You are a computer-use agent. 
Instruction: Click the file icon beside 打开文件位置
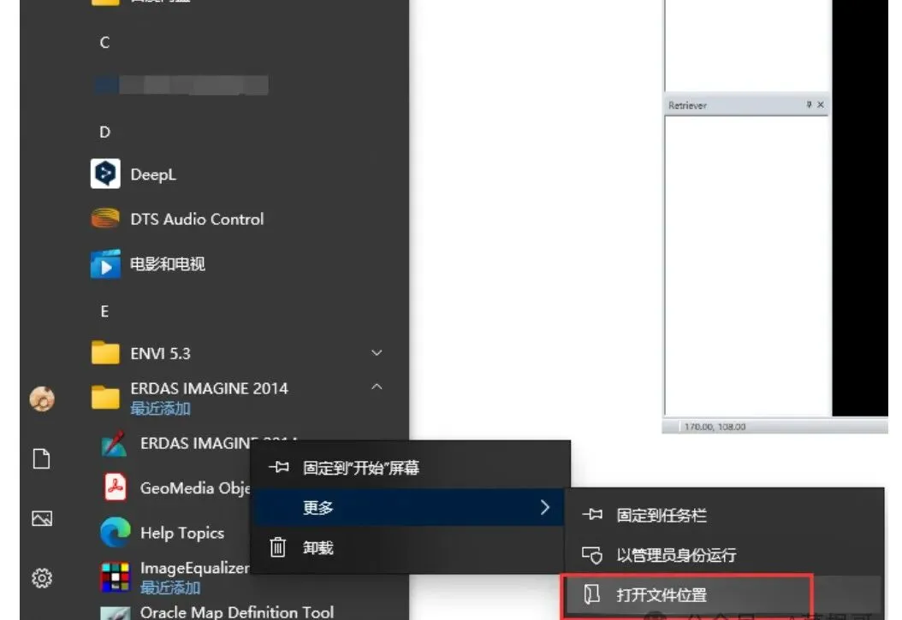[592, 594]
